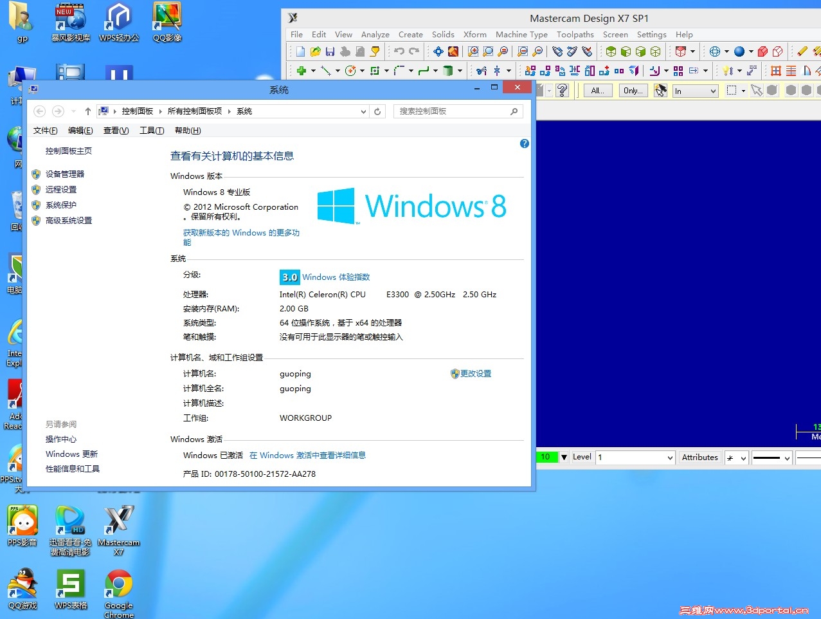Screen dimensions: 821x619
Task: Open the Windows 体验指数 link
Action: tap(336, 277)
